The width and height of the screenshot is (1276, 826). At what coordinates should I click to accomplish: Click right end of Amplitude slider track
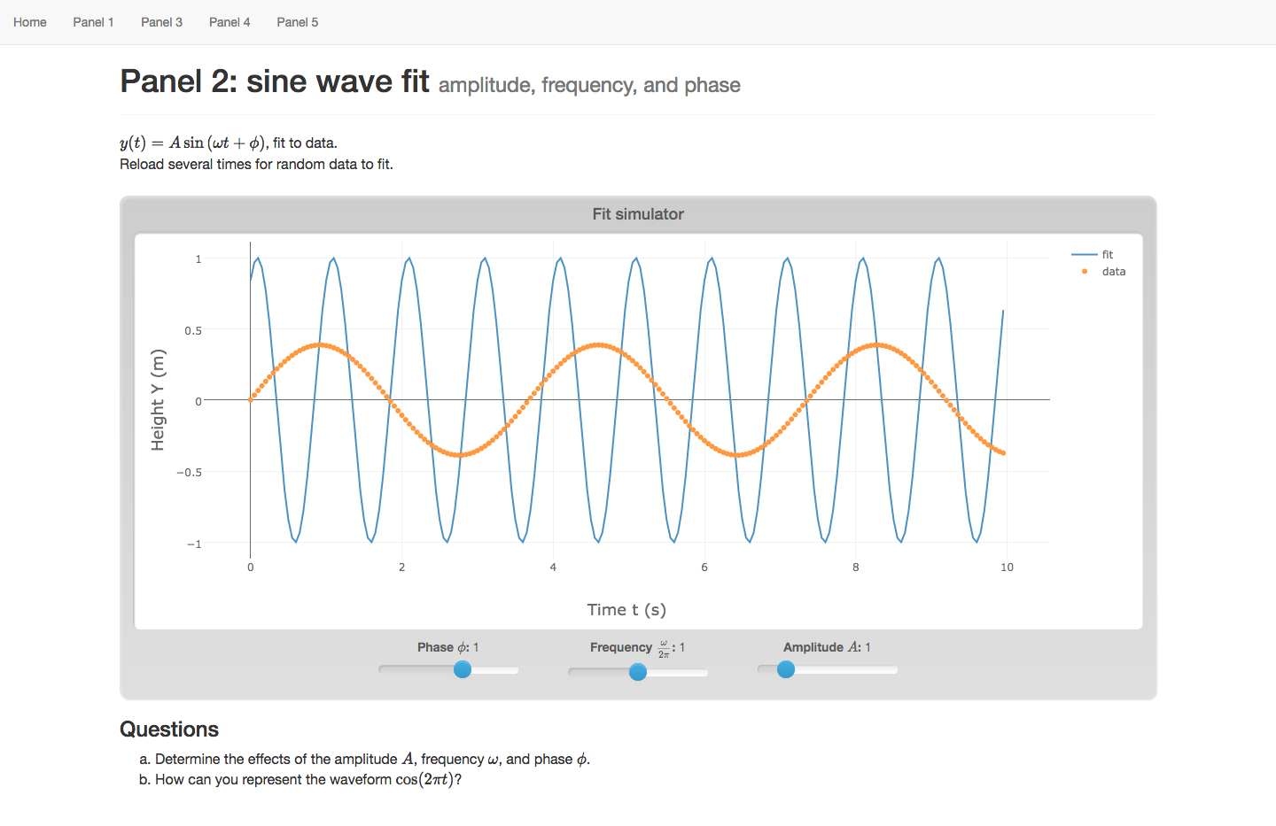(x=893, y=670)
